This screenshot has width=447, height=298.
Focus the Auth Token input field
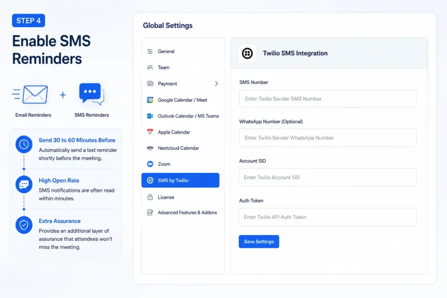[x=328, y=217]
